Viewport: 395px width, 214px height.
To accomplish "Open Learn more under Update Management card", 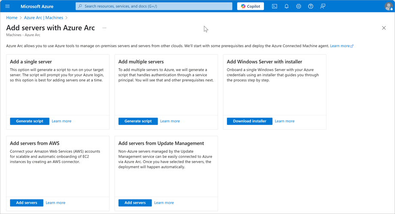I will (x=164, y=203).
